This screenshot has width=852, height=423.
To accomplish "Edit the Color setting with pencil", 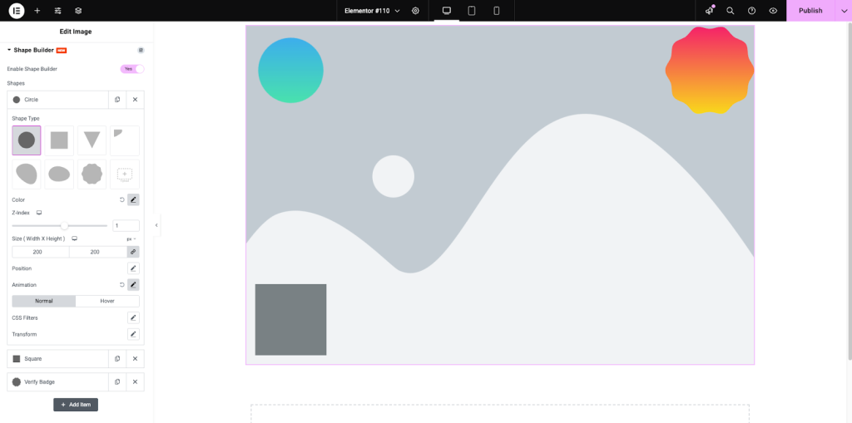I will tap(133, 199).
